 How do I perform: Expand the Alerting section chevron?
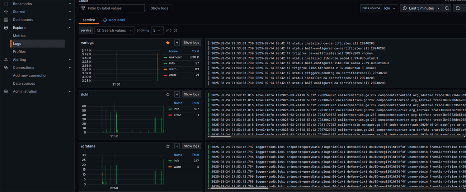tap(70, 60)
